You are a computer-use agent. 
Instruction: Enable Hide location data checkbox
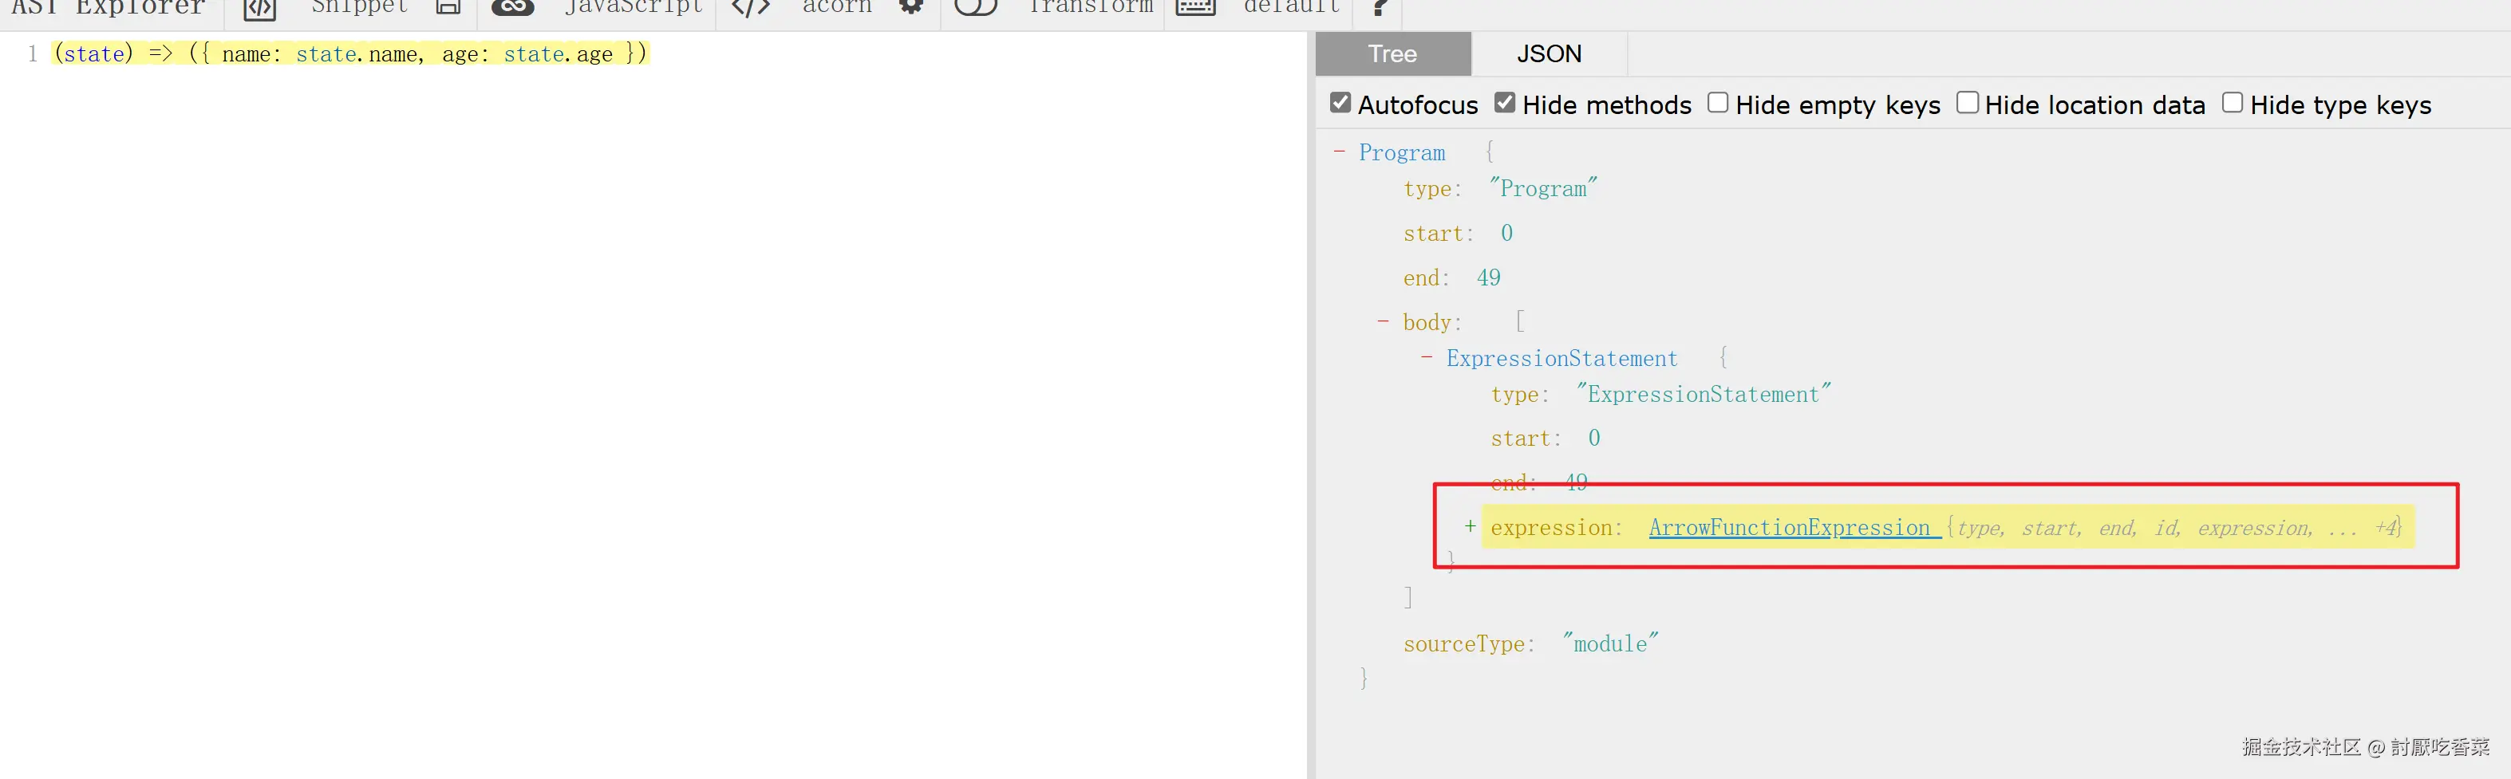1967,103
